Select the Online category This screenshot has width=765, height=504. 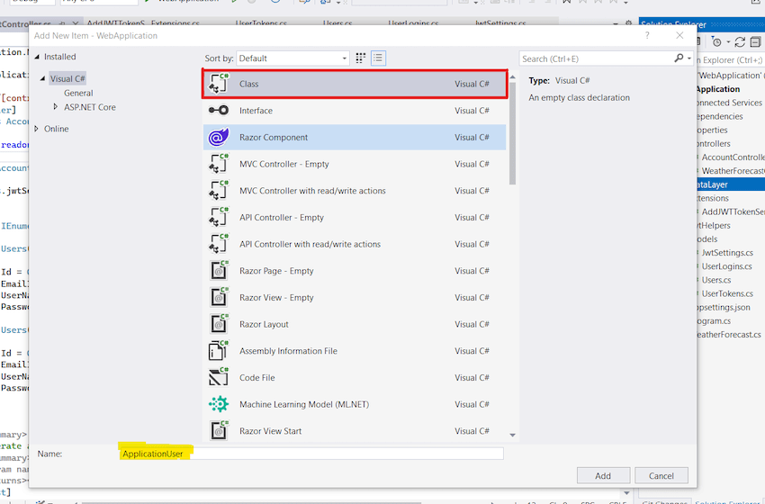(56, 129)
